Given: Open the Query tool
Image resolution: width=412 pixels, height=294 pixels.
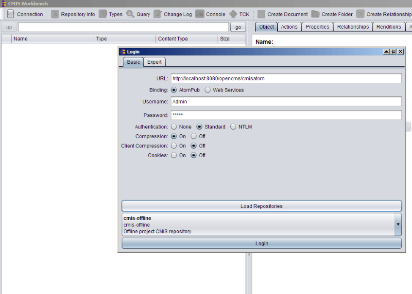Looking at the screenshot, I should pyautogui.click(x=131, y=14).
